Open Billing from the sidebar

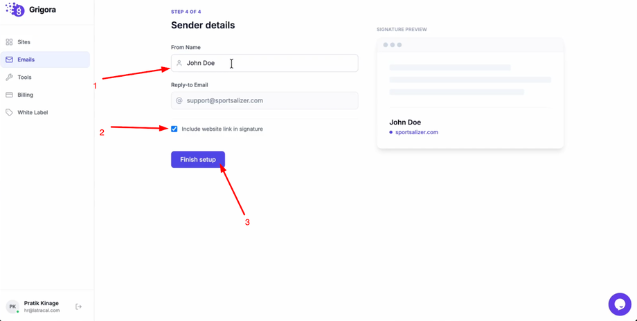[26, 95]
